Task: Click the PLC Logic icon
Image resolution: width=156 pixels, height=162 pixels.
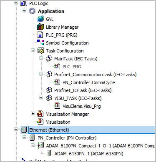Action: tap(24, 3)
